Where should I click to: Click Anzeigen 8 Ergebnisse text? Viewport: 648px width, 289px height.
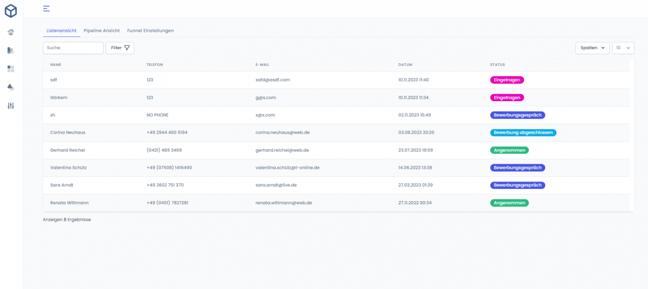tap(67, 220)
